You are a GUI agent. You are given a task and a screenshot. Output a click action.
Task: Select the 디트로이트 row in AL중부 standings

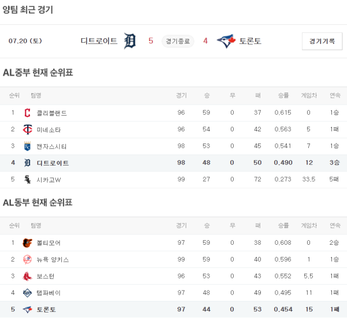click(x=173, y=163)
